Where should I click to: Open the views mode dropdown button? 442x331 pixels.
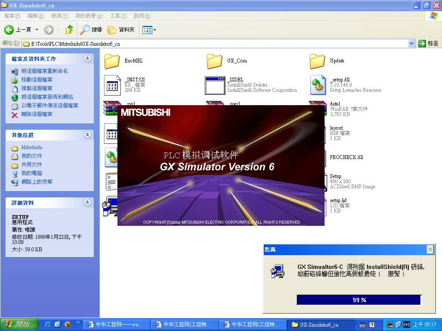149,30
